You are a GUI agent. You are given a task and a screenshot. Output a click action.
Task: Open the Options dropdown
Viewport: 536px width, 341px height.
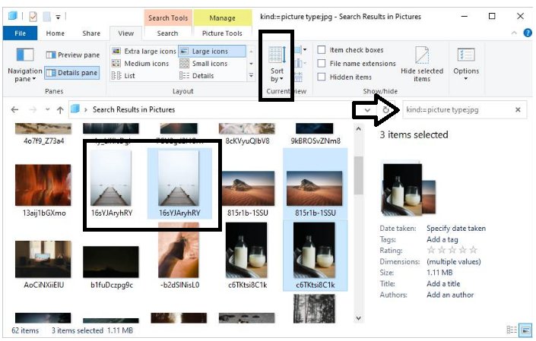466,65
